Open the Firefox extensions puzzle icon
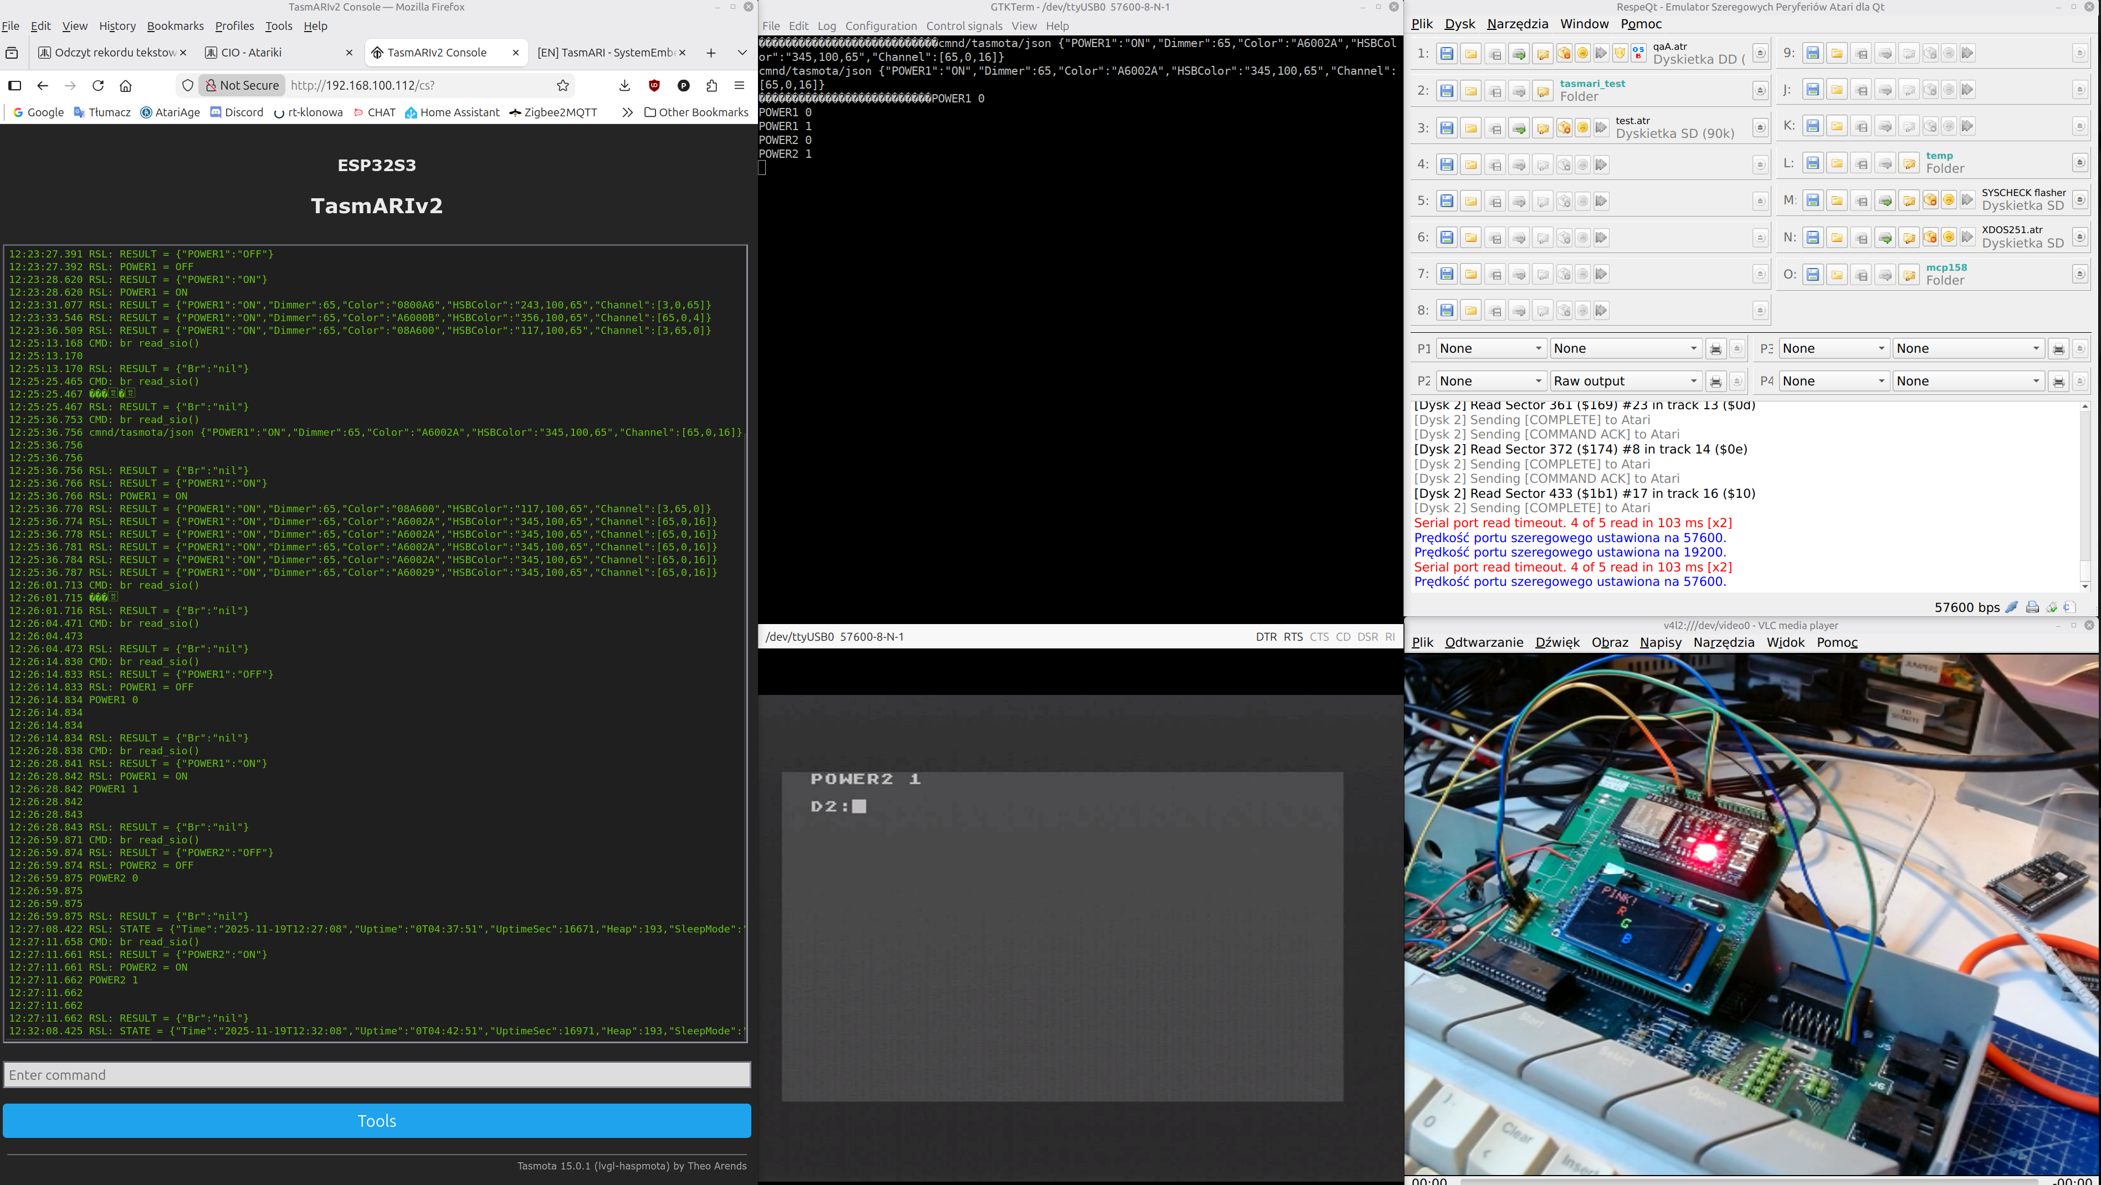2101x1185 pixels. pyautogui.click(x=711, y=86)
